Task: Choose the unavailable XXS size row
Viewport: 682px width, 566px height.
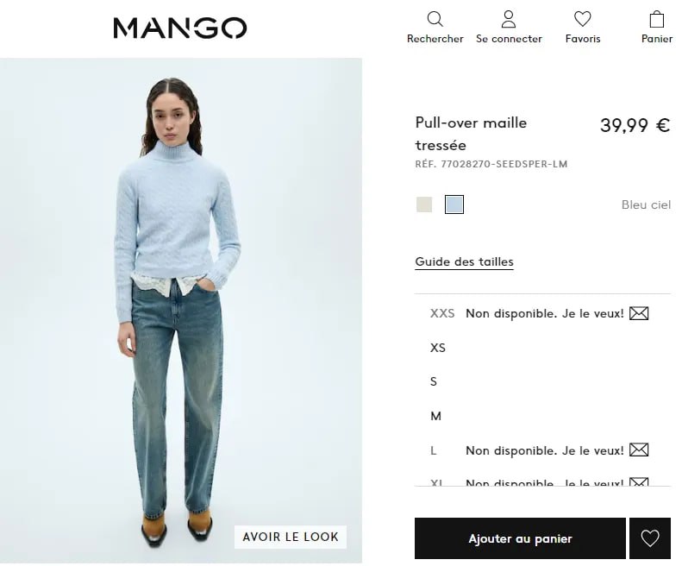Action: tap(542, 313)
